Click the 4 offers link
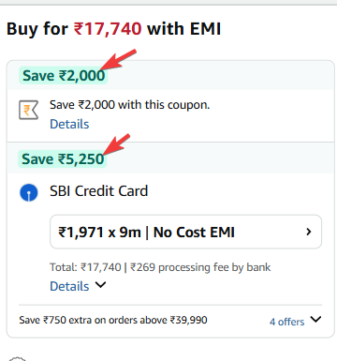Screen dimensions: 337x361 click(x=286, y=322)
